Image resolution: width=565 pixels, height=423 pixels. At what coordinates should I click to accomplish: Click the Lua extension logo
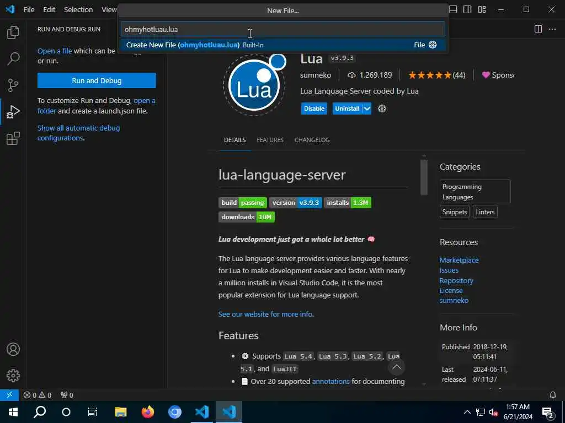[x=254, y=85]
